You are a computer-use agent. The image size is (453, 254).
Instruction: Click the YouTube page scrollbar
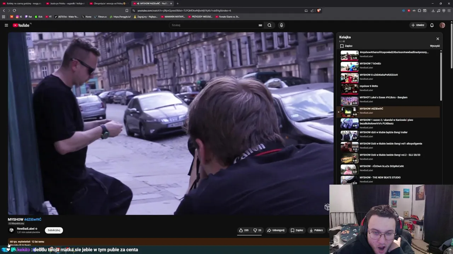(452, 46)
